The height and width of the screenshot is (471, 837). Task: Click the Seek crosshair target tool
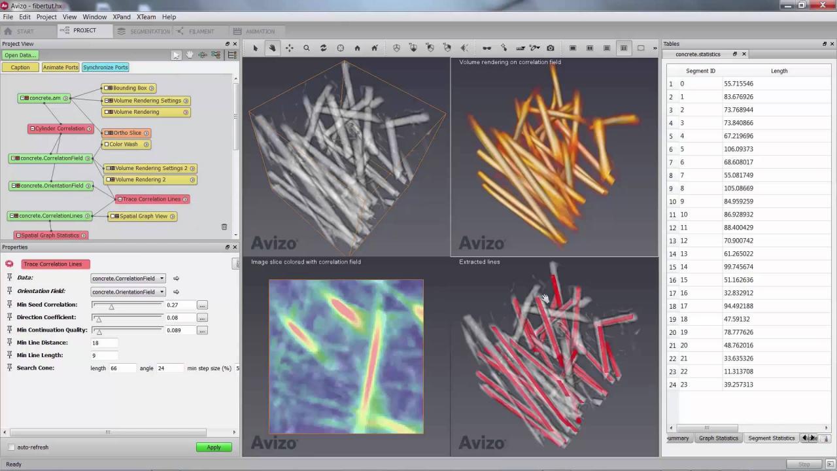(341, 48)
